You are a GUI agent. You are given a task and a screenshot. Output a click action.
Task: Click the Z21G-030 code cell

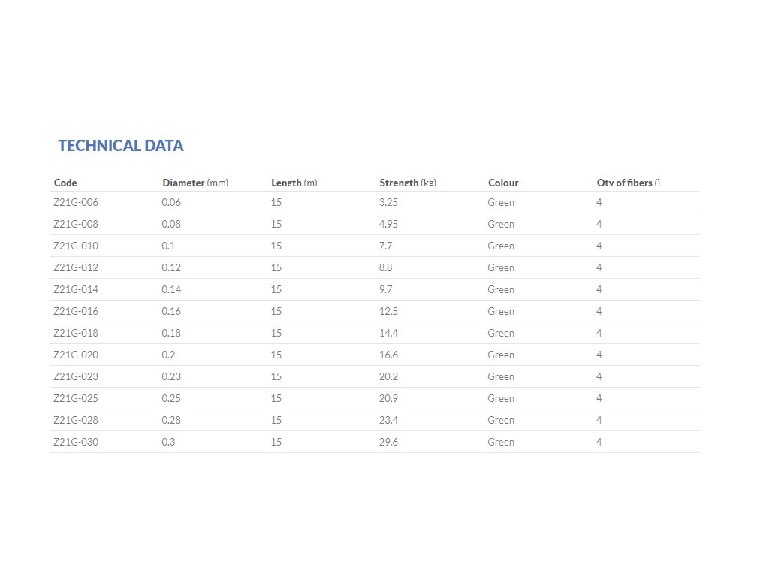click(x=76, y=442)
